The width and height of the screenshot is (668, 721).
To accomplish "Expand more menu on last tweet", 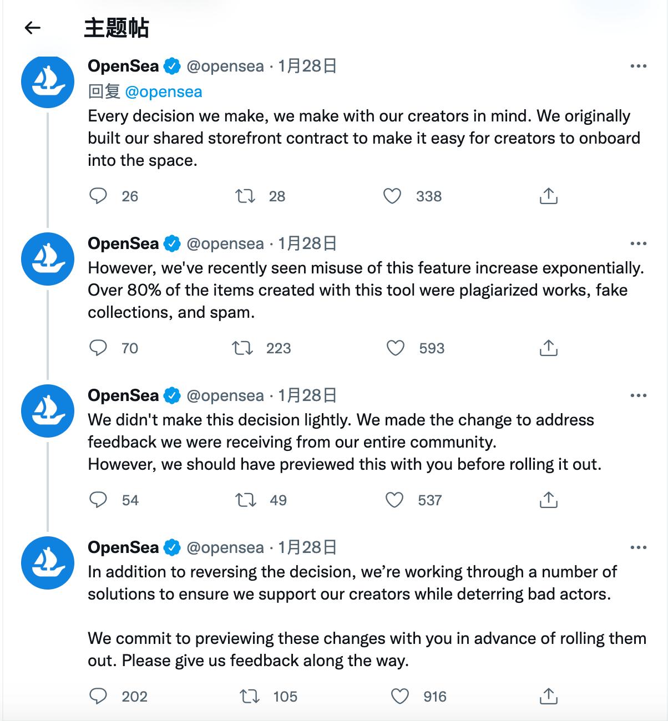I will tap(639, 548).
